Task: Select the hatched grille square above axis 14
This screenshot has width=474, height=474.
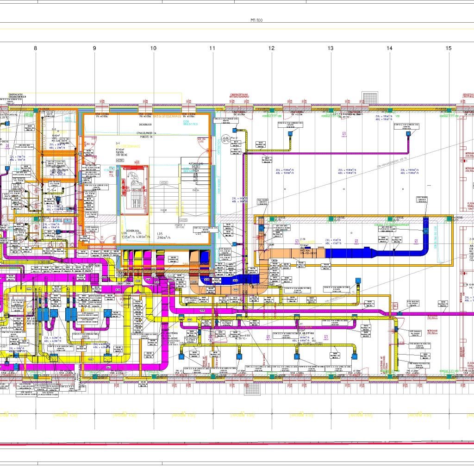Action: (369, 98)
